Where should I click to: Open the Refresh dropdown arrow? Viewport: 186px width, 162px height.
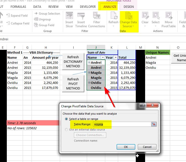[113, 26]
